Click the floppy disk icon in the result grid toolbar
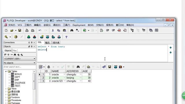This screenshot has height=104, width=185. tap(110, 67)
